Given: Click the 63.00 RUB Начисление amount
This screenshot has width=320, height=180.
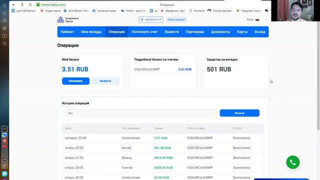Looking at the screenshot, I should [161, 177].
